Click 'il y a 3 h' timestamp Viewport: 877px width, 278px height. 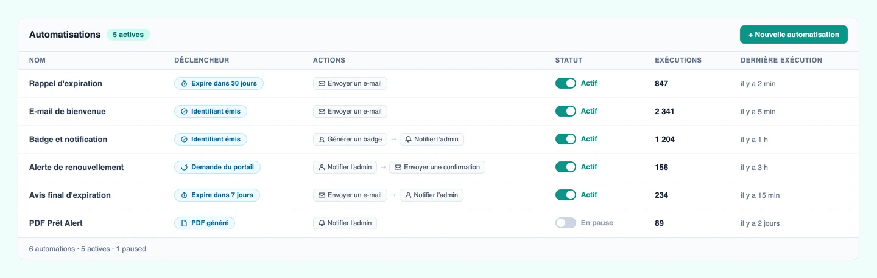754,168
